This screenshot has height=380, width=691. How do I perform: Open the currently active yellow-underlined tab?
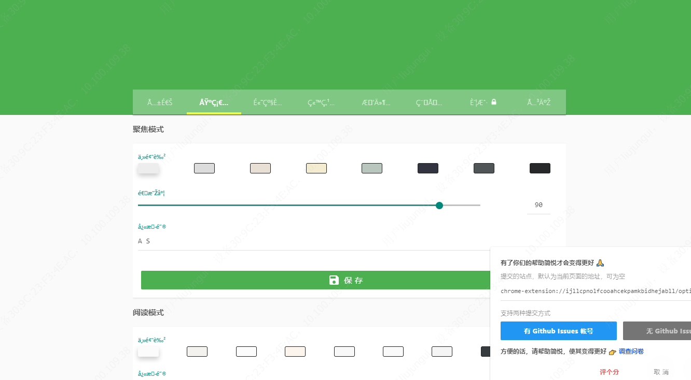coord(214,102)
